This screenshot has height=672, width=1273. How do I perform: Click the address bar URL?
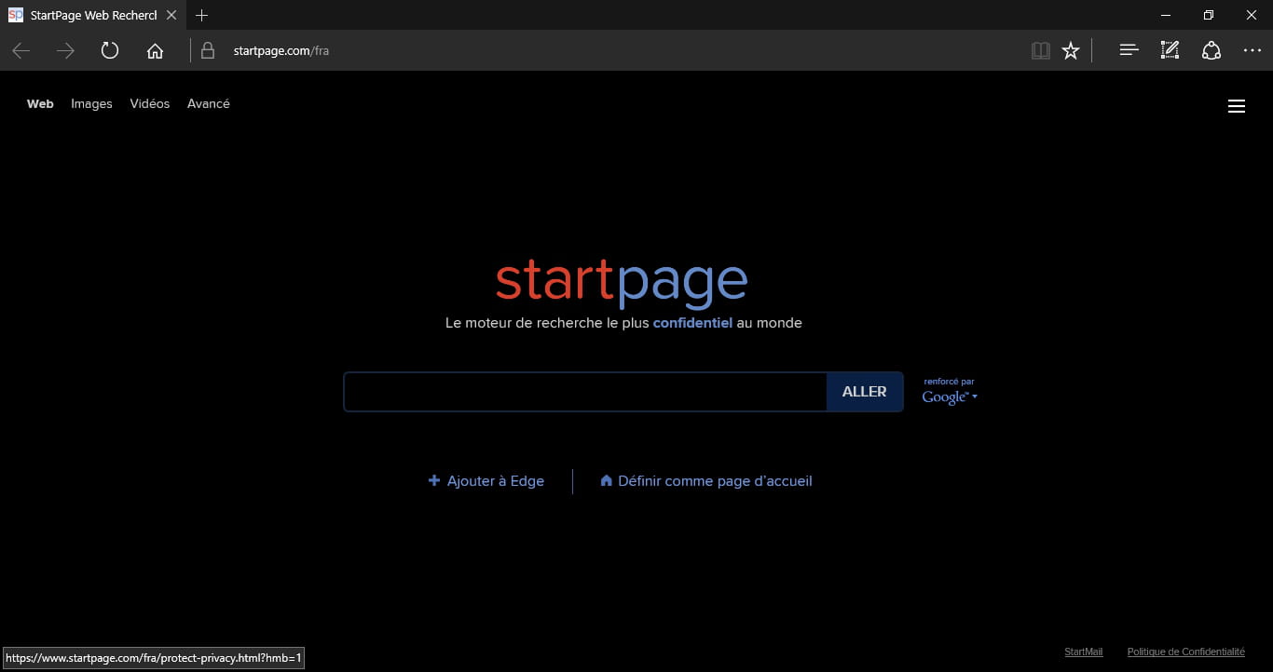point(281,51)
